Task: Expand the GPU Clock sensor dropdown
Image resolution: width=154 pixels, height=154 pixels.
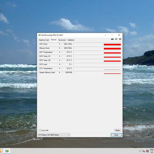Action: [x=59, y=44]
